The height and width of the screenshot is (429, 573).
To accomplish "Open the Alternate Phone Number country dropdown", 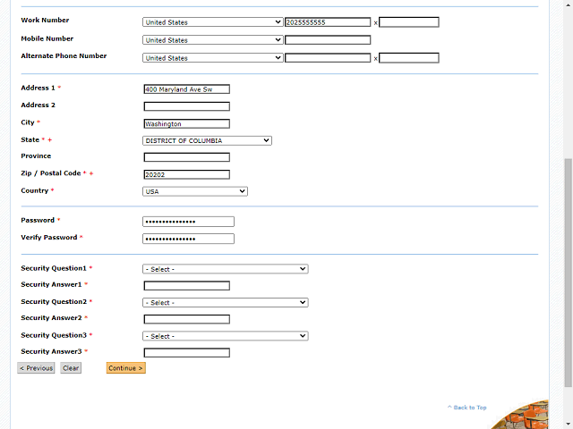I will click(213, 58).
